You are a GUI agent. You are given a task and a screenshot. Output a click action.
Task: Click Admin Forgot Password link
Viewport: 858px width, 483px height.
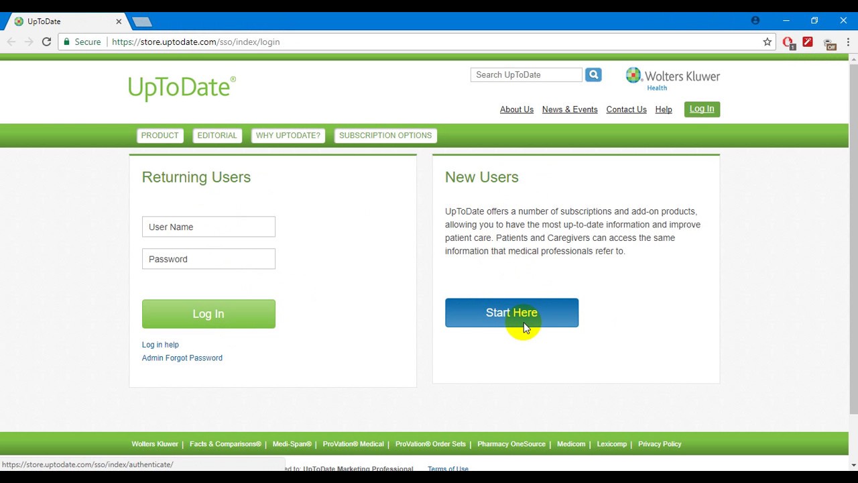[182, 358]
